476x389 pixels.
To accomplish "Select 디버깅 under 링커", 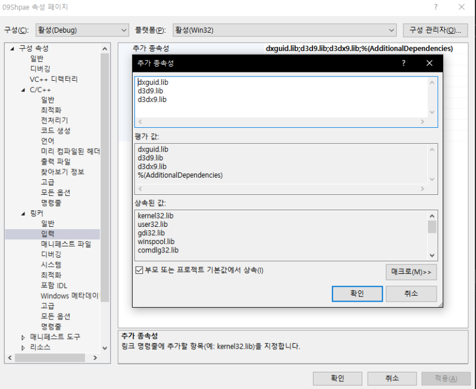I will click(51, 255).
